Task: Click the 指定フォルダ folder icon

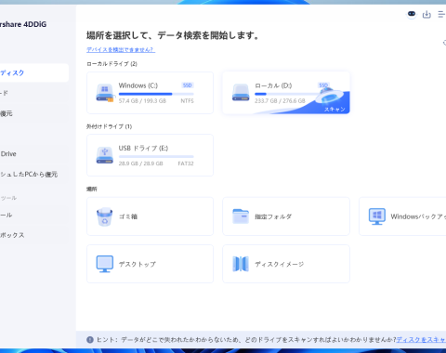Action: pos(241,216)
